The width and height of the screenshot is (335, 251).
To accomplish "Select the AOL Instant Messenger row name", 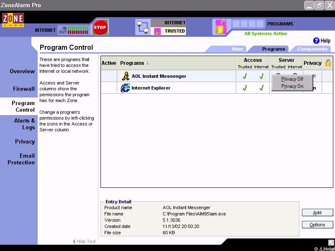I will coord(159,76).
